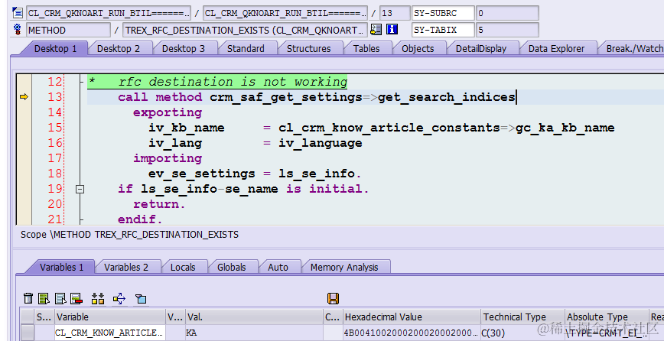This screenshot has height=341, width=664.
Task: Click the Scope \METHOD TREX_RFC_DESTINATION_EXISTS label
Action: coord(129,235)
